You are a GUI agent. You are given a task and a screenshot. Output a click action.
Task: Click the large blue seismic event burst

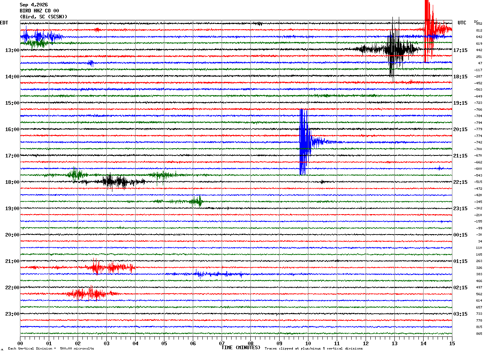click(x=305, y=142)
